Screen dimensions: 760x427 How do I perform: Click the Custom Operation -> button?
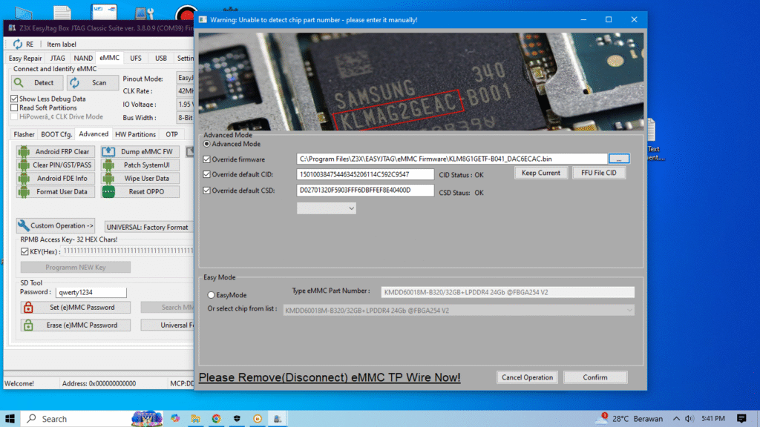coord(55,225)
